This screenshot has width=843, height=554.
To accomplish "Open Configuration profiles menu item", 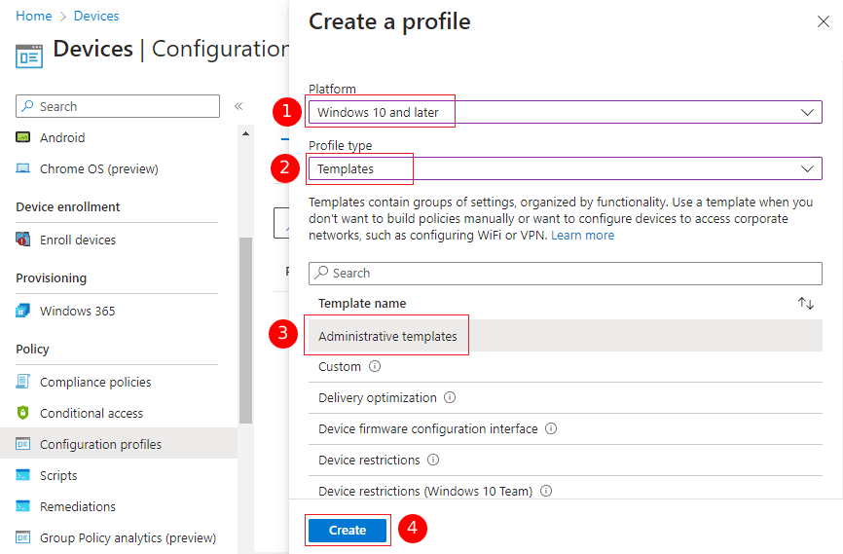I will [x=100, y=444].
